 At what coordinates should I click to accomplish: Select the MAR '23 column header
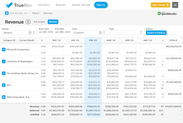tap(111, 40)
